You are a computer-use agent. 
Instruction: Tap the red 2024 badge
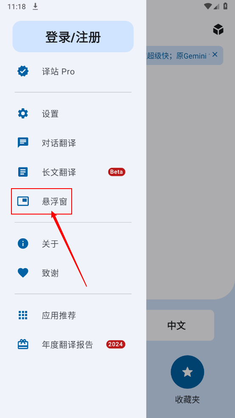click(x=116, y=345)
